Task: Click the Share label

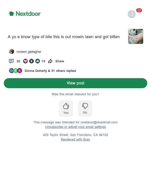Action: [x=60, y=61]
